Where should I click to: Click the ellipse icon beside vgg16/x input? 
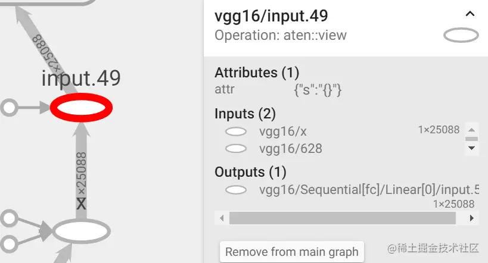click(236, 131)
